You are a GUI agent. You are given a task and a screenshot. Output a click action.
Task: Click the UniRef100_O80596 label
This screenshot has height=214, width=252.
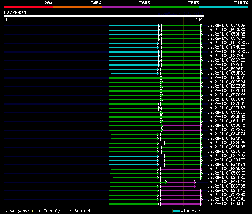226,143
